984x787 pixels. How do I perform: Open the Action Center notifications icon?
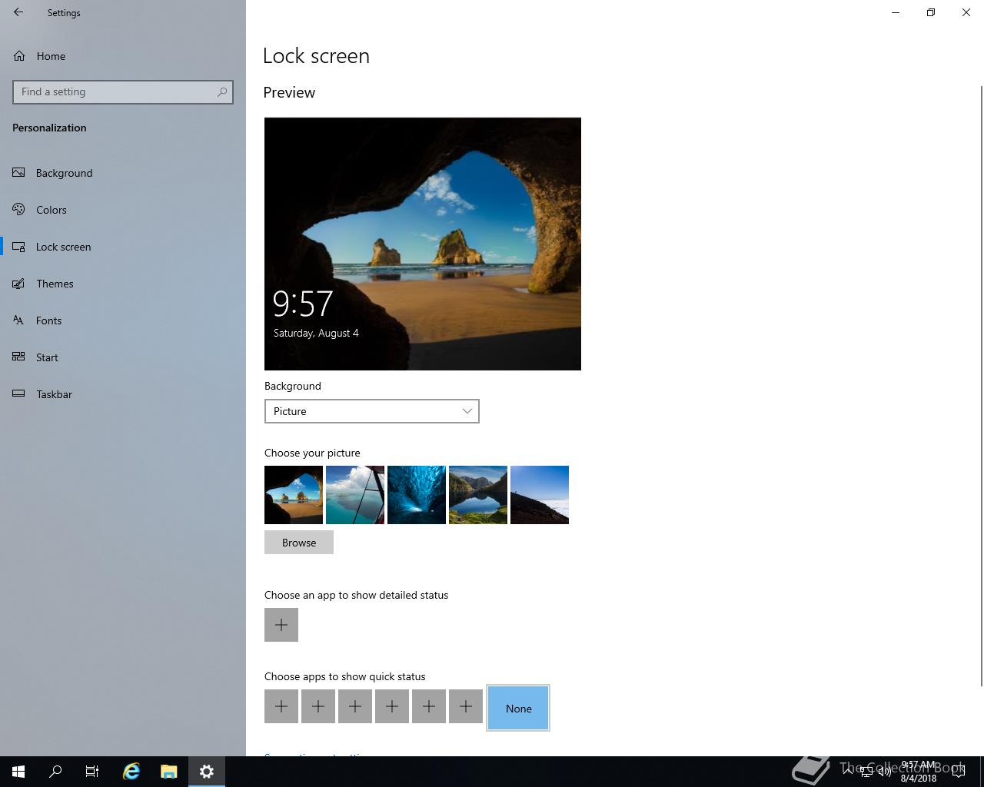(x=959, y=772)
